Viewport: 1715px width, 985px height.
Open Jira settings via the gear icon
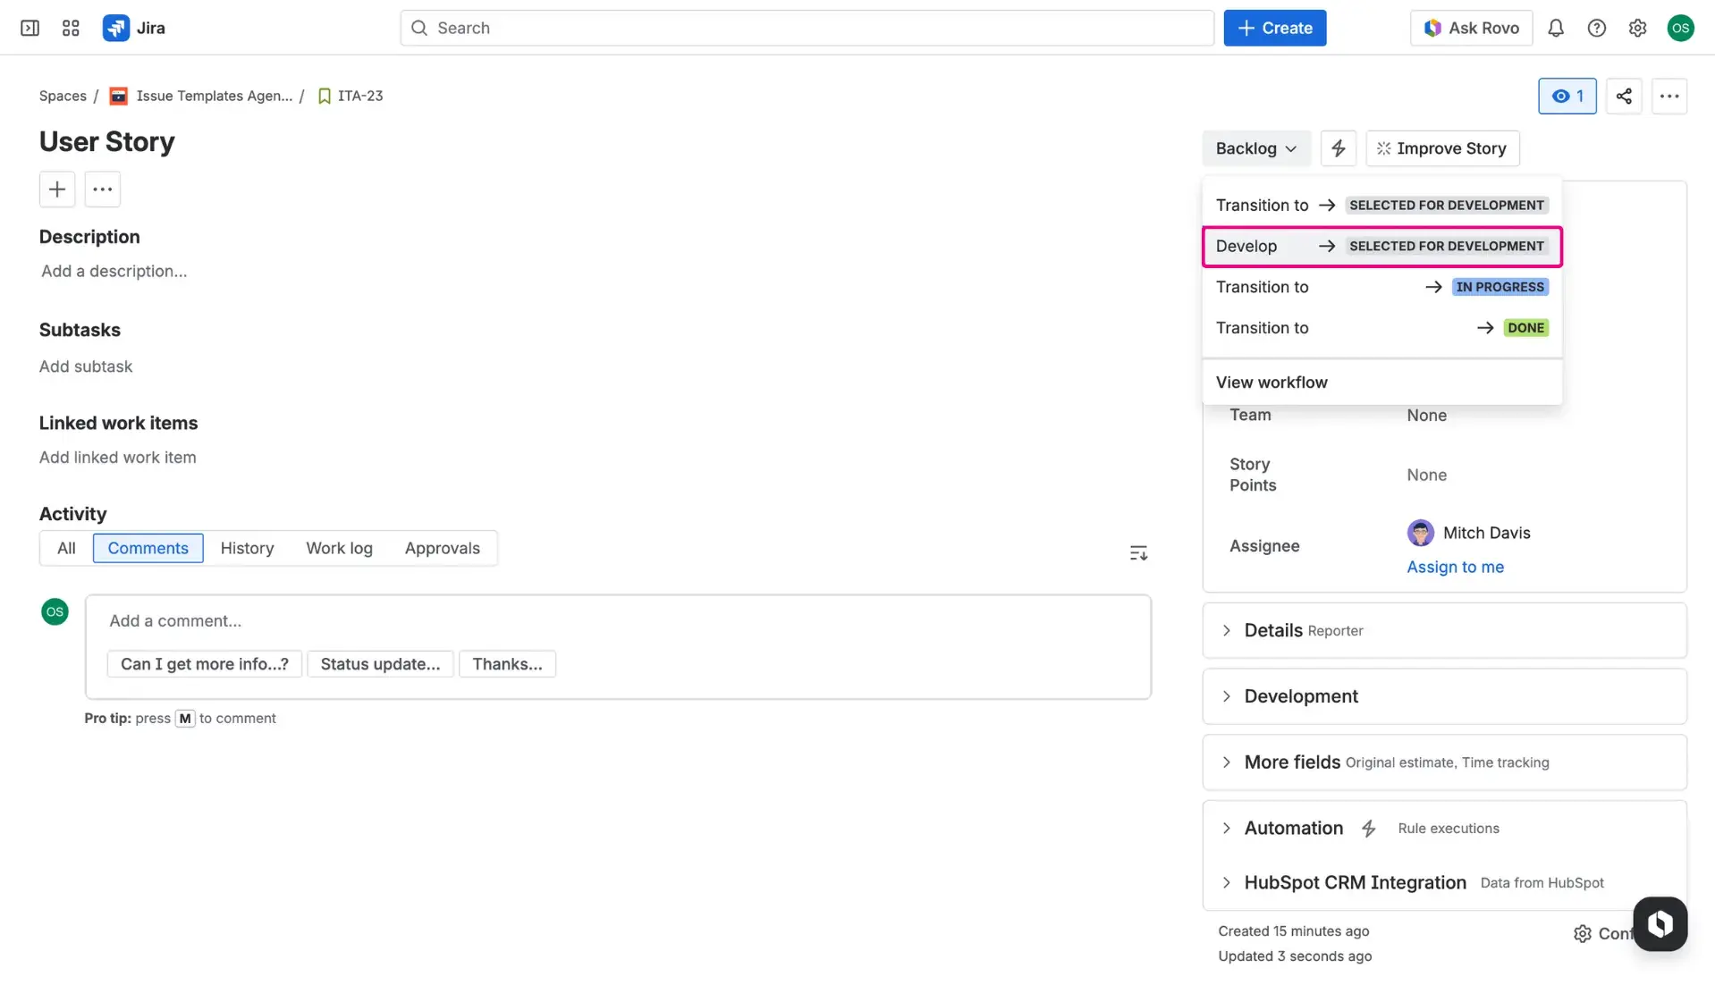coord(1637,28)
